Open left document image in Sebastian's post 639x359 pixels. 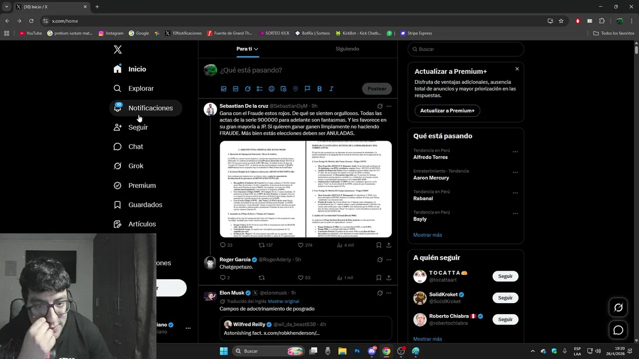pos(263,189)
